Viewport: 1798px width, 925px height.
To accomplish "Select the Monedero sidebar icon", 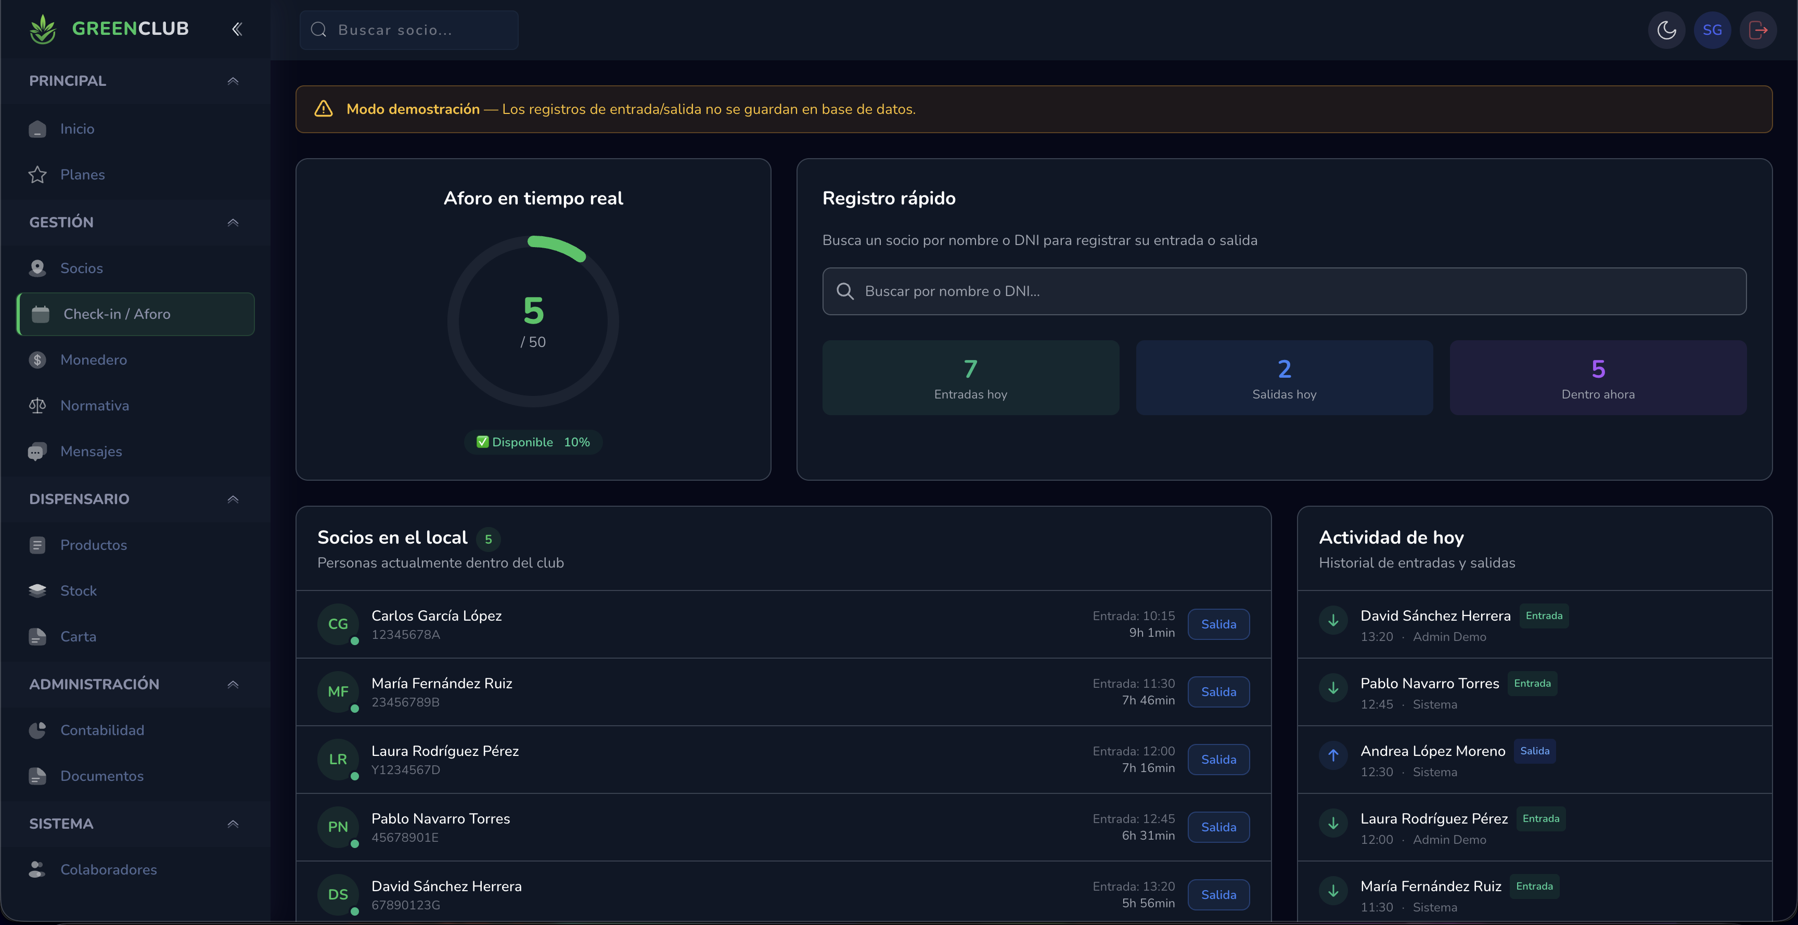I will point(37,359).
